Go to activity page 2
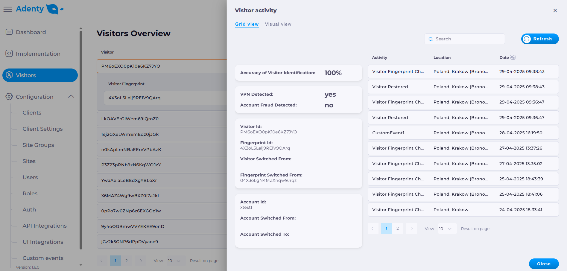The image size is (567, 271). pos(398,229)
